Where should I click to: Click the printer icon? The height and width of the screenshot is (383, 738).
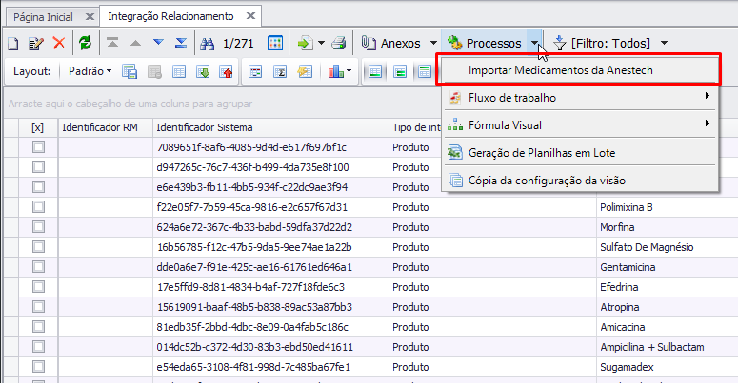338,43
